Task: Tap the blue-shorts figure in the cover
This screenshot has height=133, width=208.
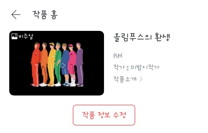Action: (x=65, y=65)
